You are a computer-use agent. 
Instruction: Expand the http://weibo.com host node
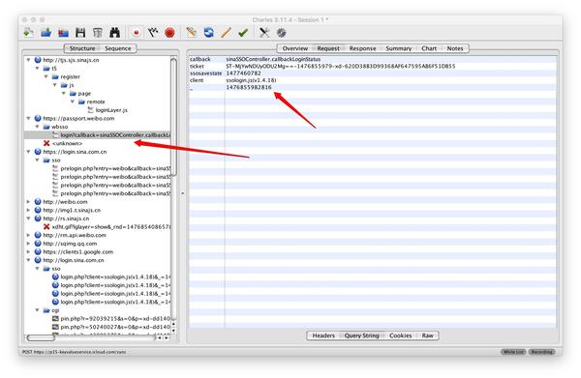pyautogui.click(x=28, y=202)
